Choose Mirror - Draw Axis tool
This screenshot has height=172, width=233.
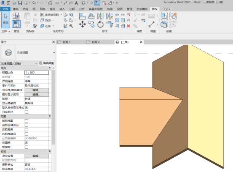[x=109, y=16]
